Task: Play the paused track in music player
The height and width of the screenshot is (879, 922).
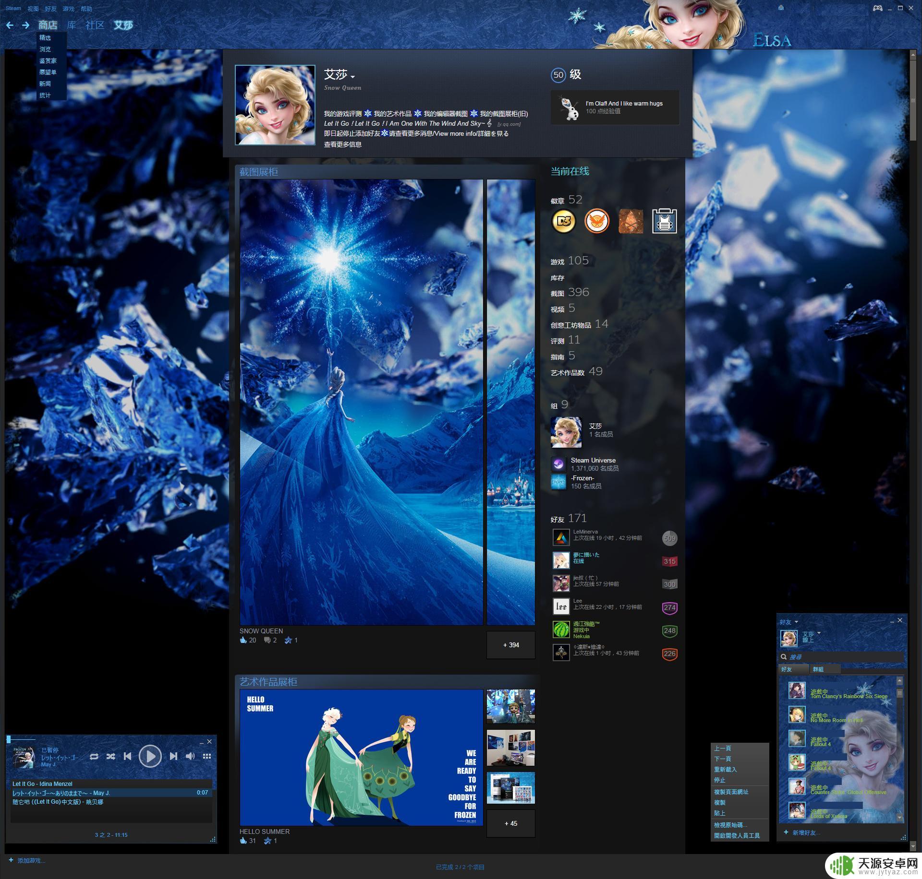Action: click(150, 756)
